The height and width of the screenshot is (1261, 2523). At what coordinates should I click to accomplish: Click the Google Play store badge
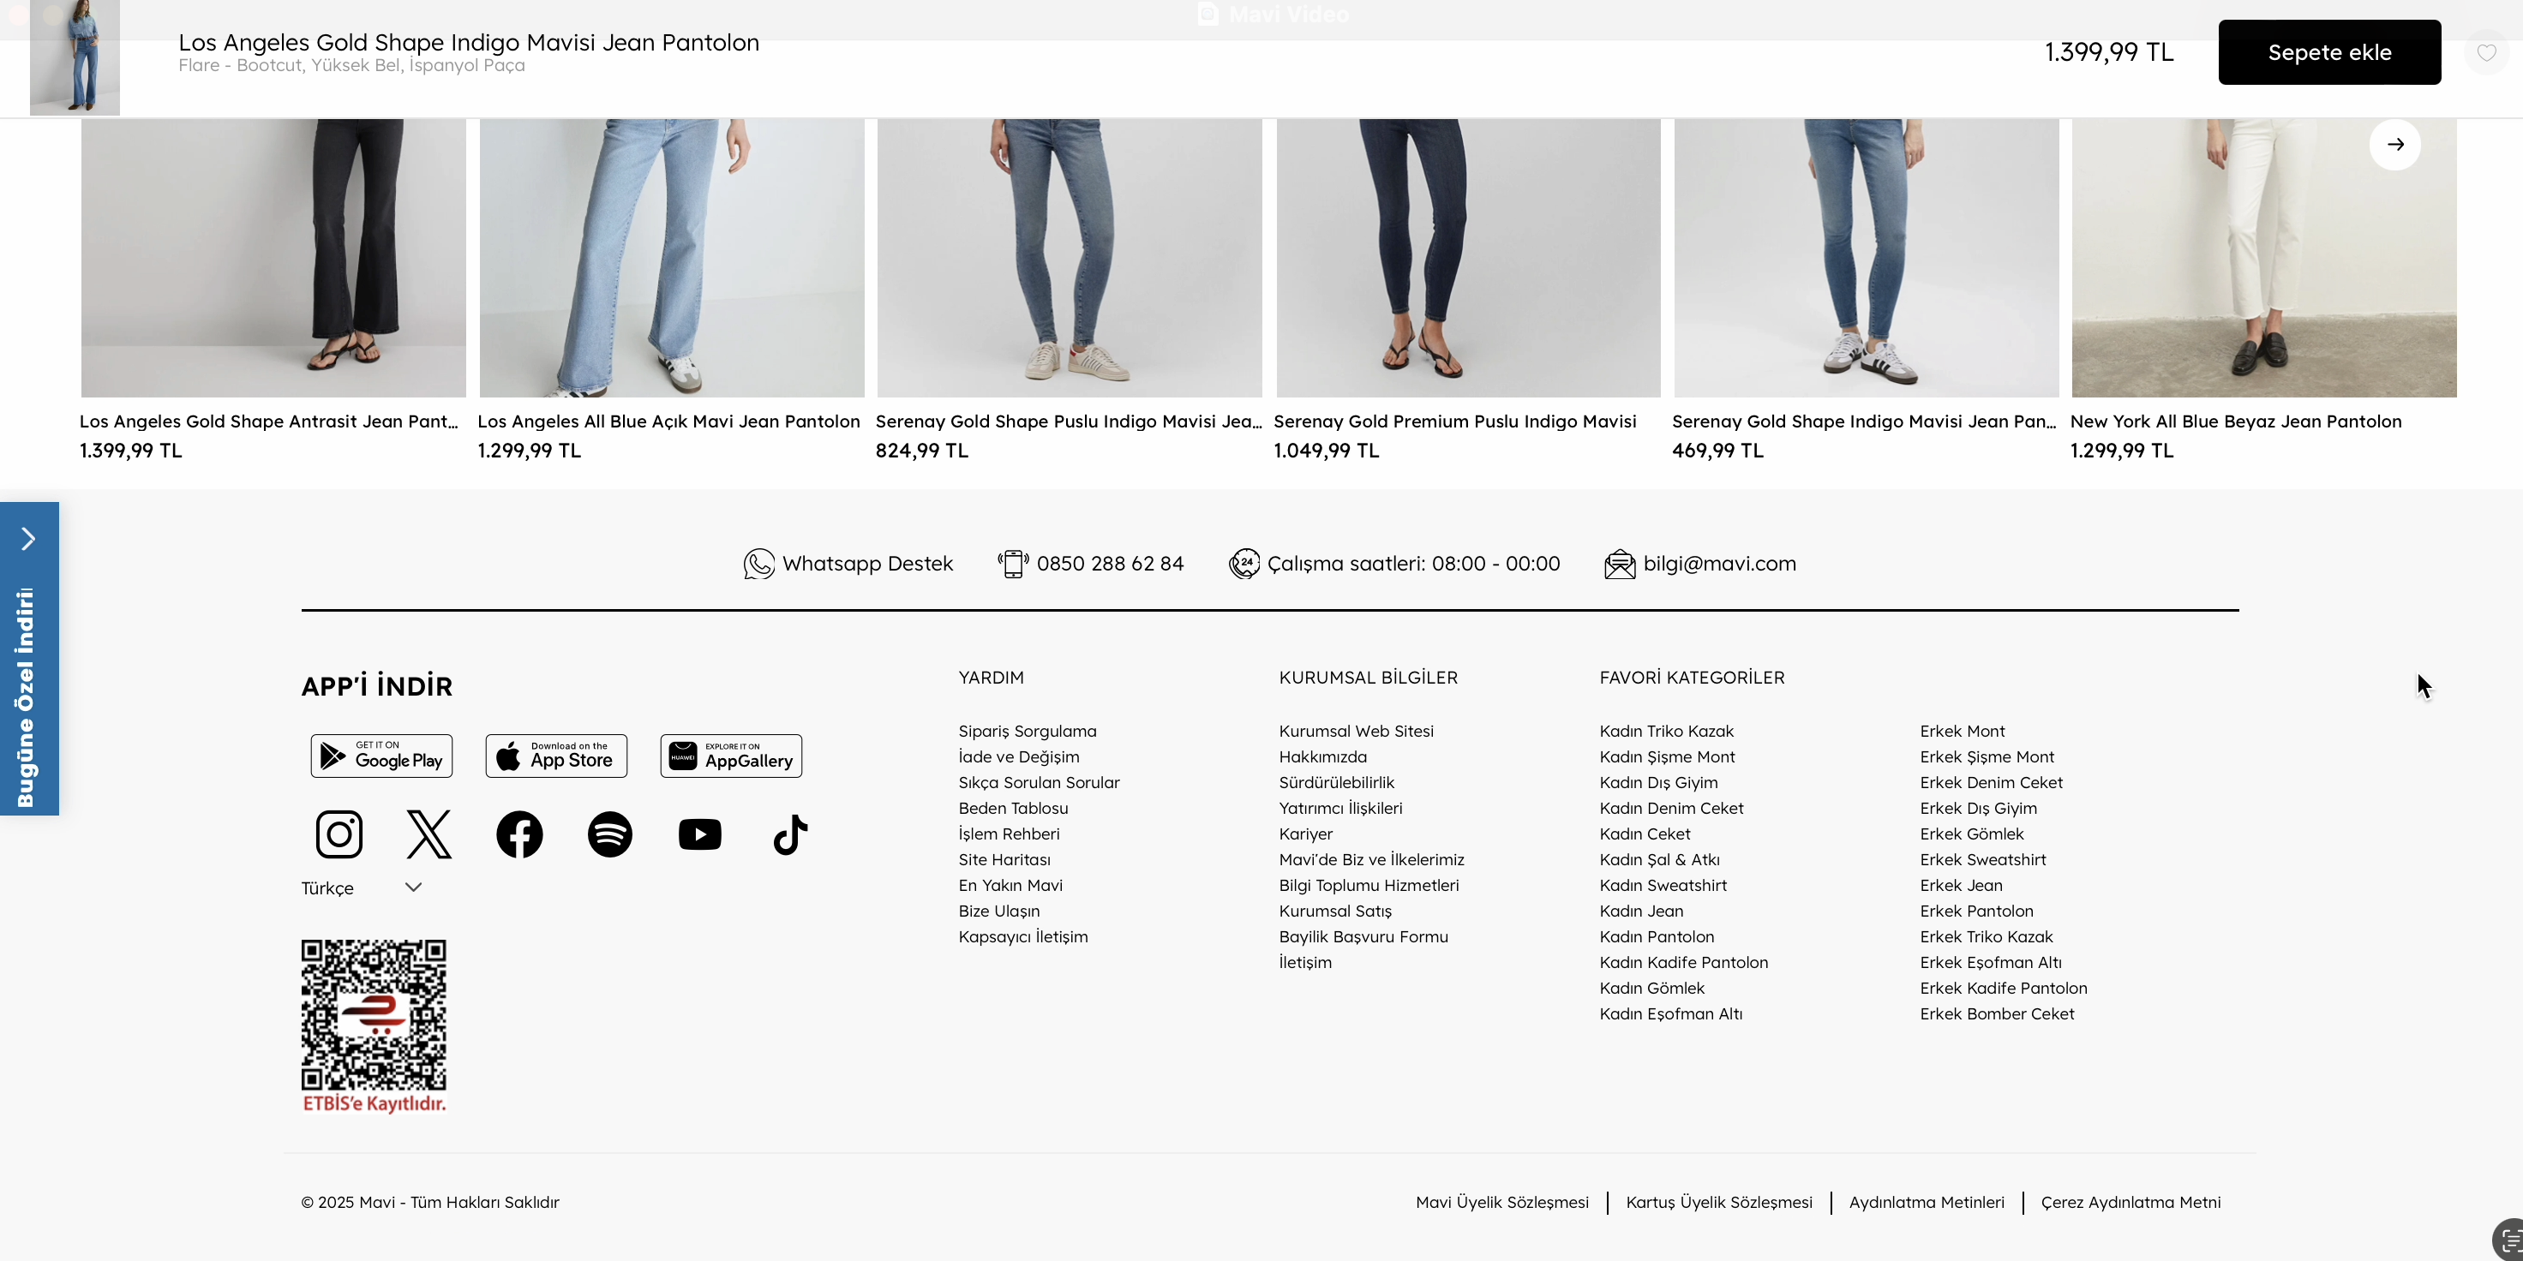coord(382,756)
